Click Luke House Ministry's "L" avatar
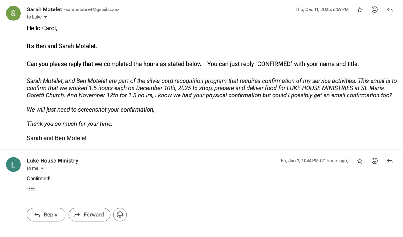This screenshot has width=403, height=237. point(13,165)
